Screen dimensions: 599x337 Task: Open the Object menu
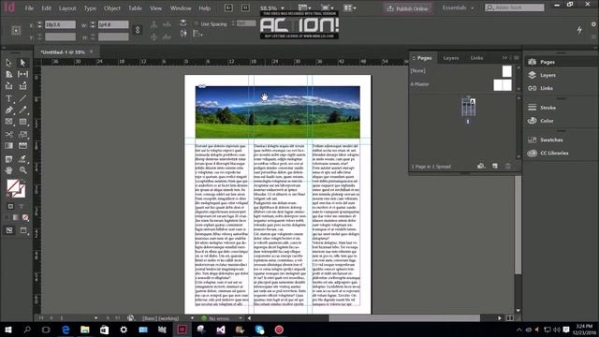[112, 8]
